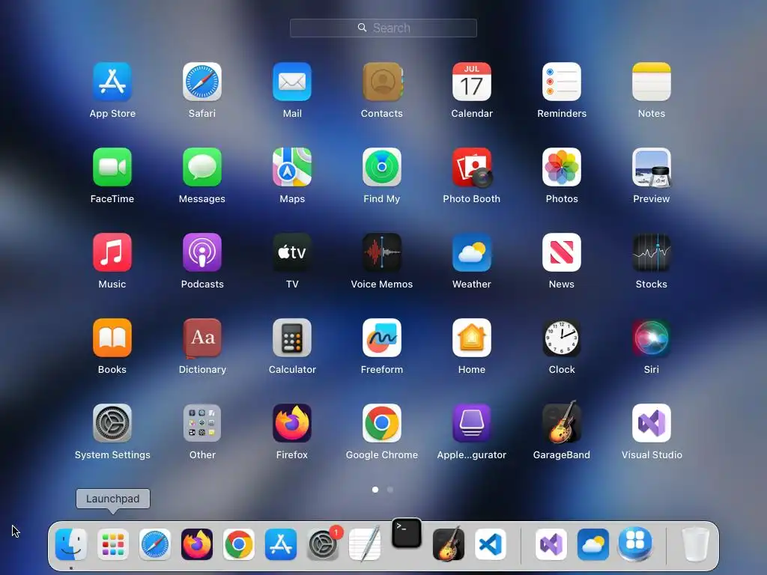Activate the Siri app
This screenshot has width=767, height=575.
652,338
